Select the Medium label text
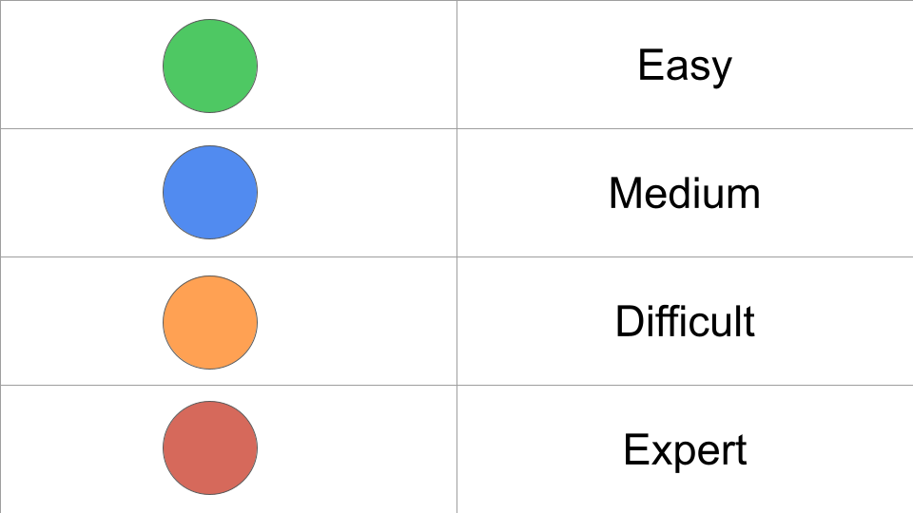 pyautogui.click(x=685, y=194)
